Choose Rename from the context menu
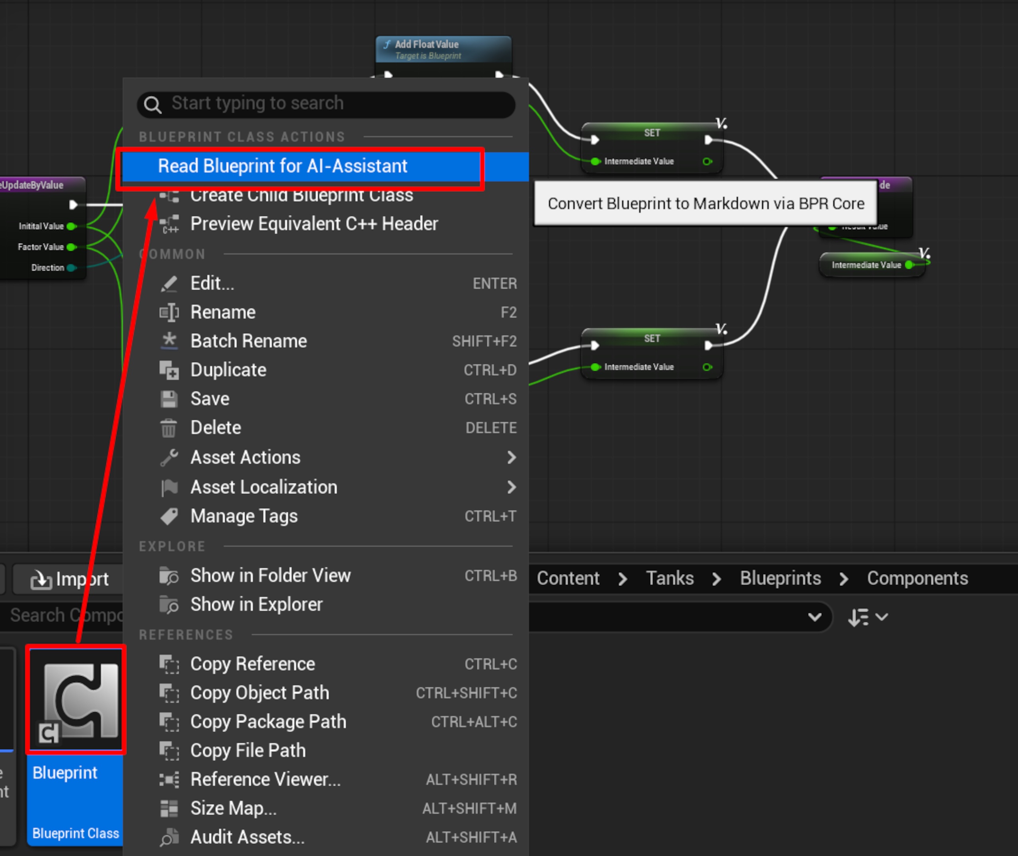This screenshot has height=856, width=1018. (x=325, y=312)
